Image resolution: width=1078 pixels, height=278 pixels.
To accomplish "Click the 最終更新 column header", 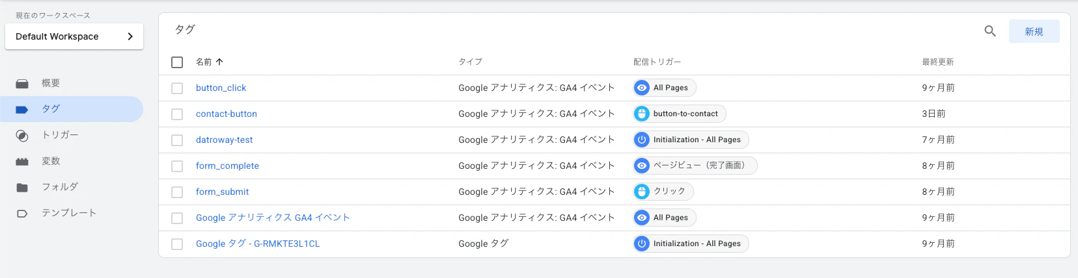I will click(x=937, y=62).
